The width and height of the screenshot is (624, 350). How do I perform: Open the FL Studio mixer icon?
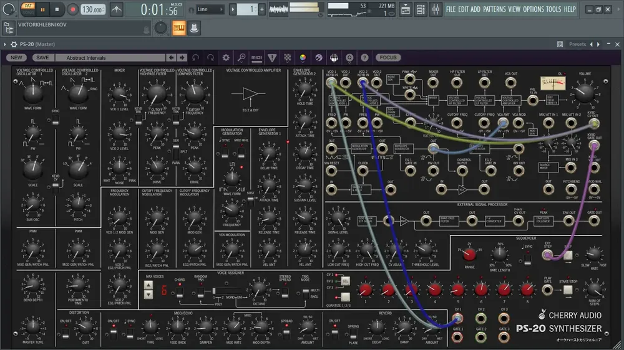point(436,9)
